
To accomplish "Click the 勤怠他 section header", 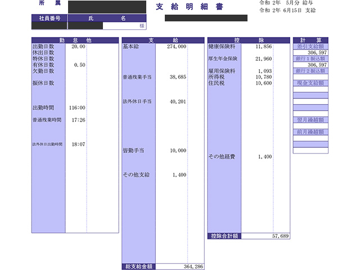I will click(x=75, y=40).
